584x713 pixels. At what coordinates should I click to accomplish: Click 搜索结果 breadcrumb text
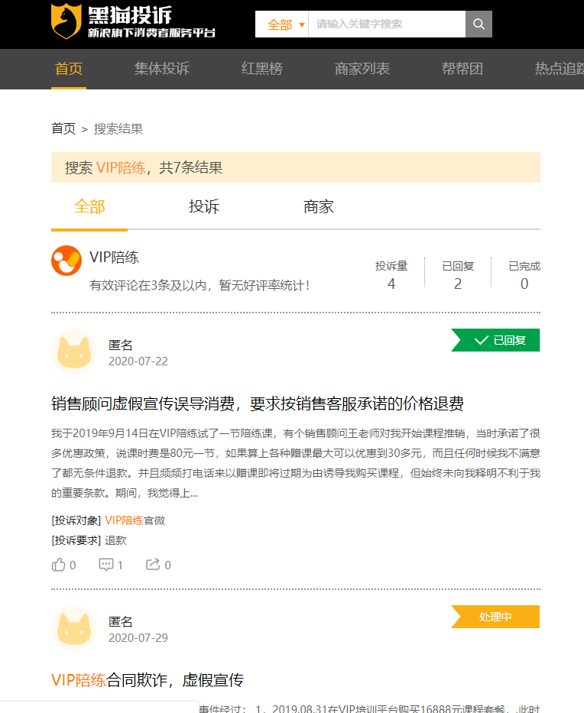coord(118,128)
